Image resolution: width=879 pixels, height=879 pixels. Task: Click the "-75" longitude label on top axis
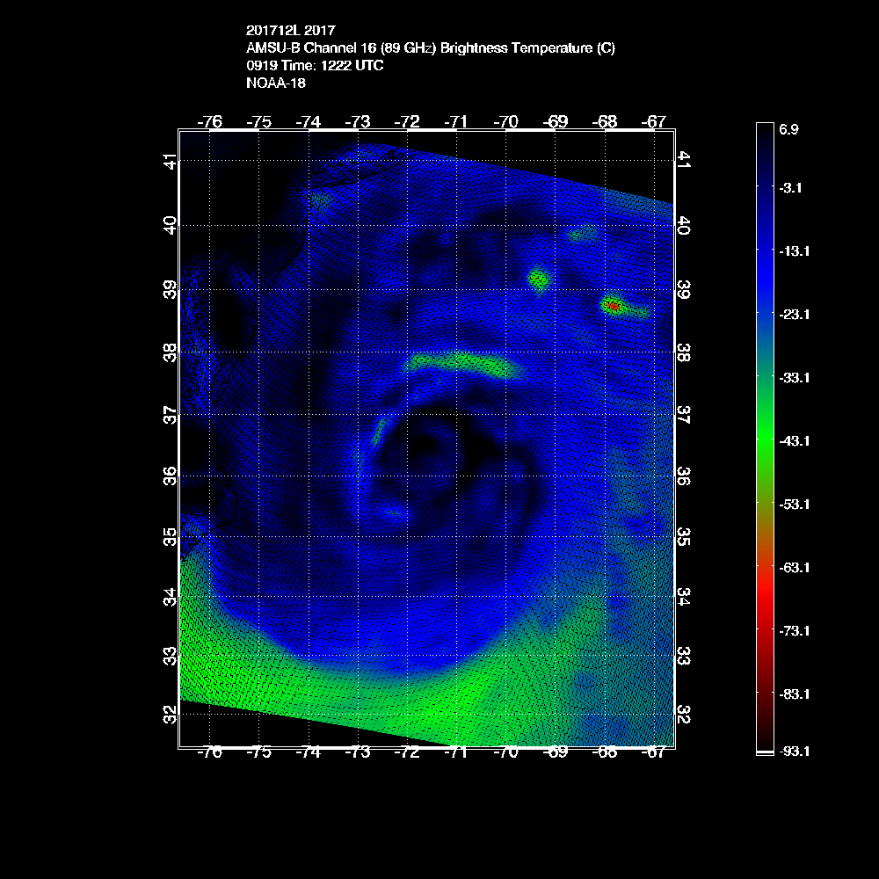(259, 121)
